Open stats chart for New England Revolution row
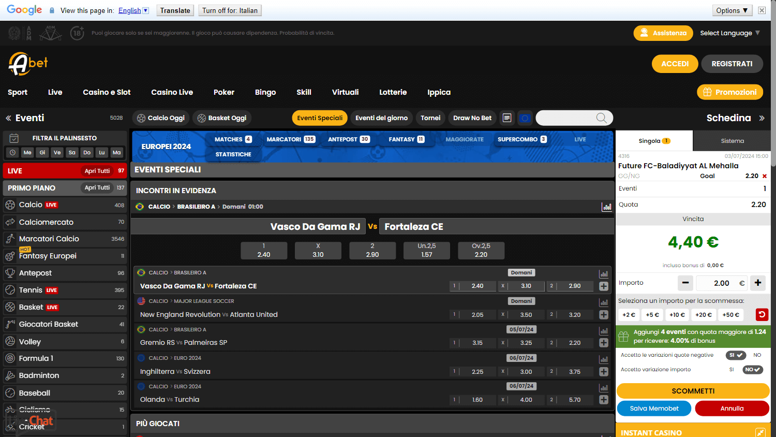The image size is (776, 437). [603, 302]
